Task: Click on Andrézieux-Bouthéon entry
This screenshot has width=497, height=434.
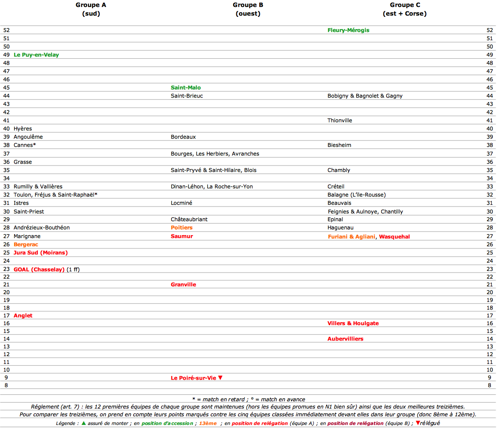Action: tap(41, 228)
